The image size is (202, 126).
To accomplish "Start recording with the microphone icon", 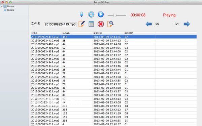I will (x=81, y=14).
